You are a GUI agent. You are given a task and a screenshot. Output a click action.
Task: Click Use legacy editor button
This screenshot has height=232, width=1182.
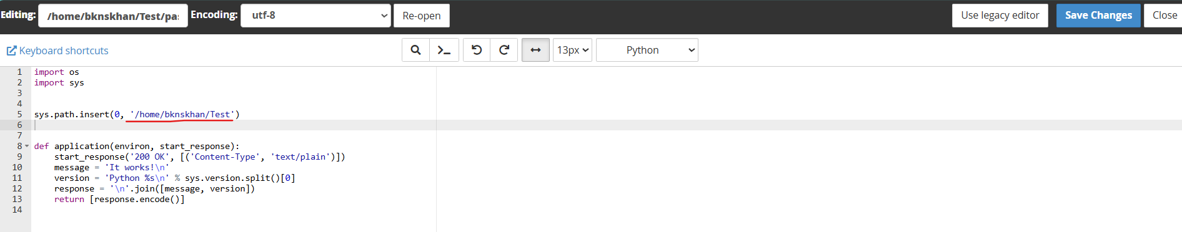[1000, 16]
